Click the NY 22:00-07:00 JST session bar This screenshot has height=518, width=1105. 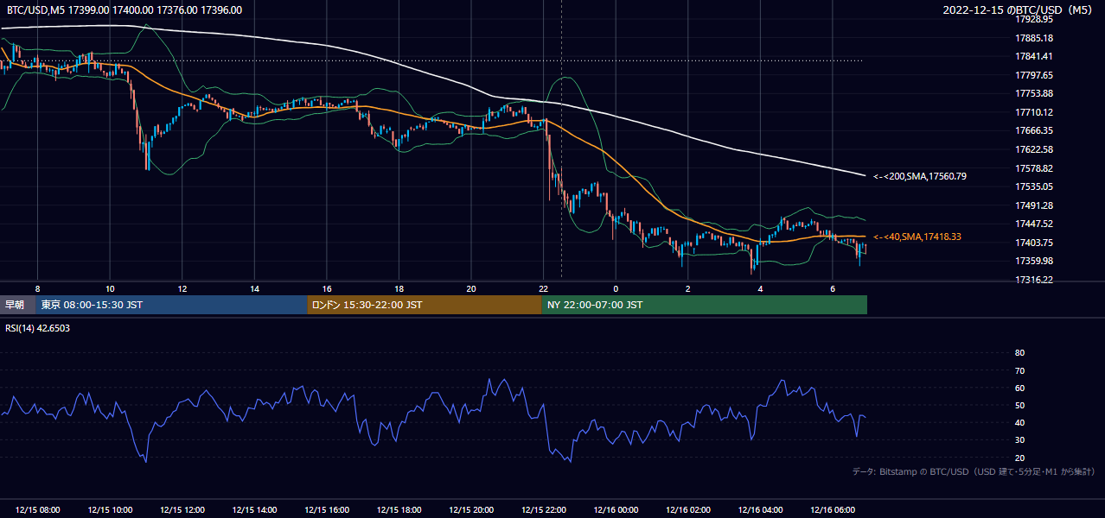coord(705,305)
